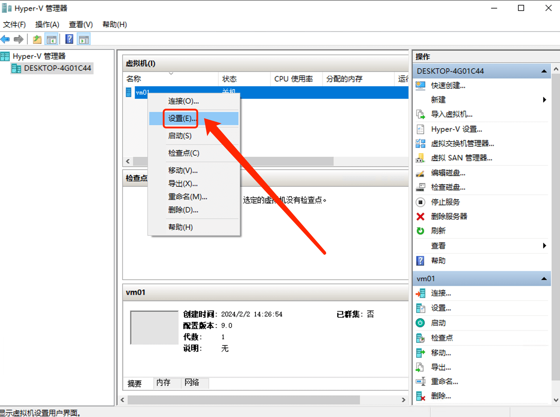Choose 删除(D)... in context menu
560x417 pixels.
[x=194, y=210]
